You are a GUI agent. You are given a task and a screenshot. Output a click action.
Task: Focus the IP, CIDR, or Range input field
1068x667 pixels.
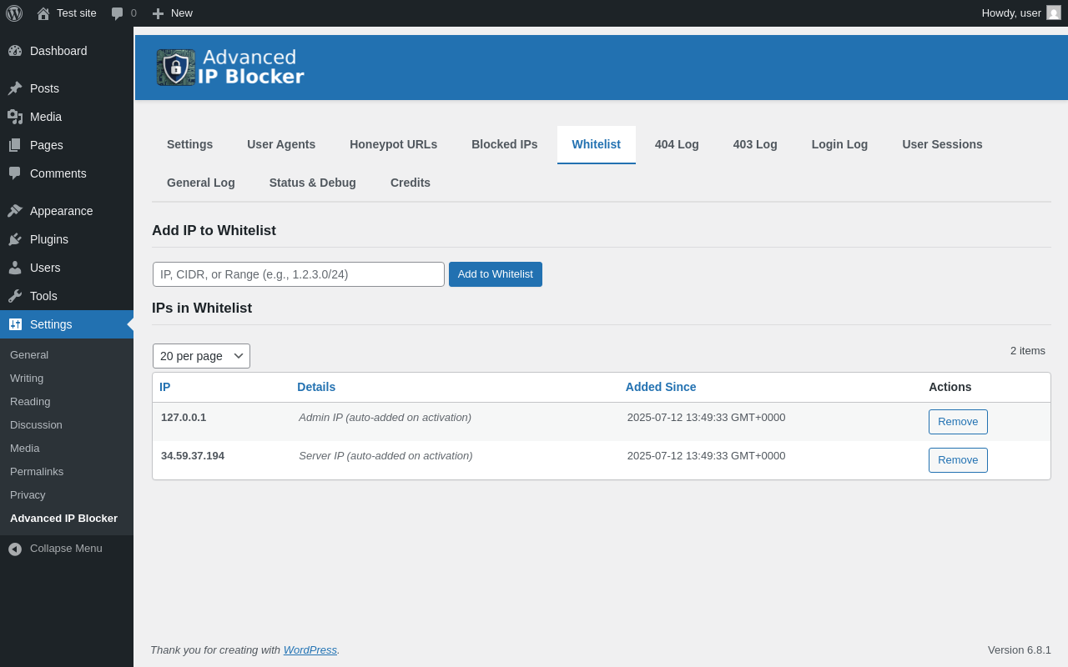point(299,274)
